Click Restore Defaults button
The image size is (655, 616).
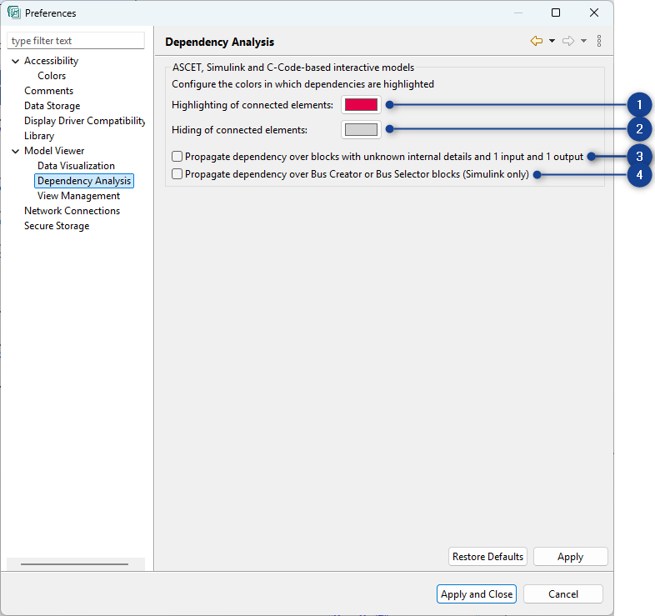pyautogui.click(x=487, y=557)
